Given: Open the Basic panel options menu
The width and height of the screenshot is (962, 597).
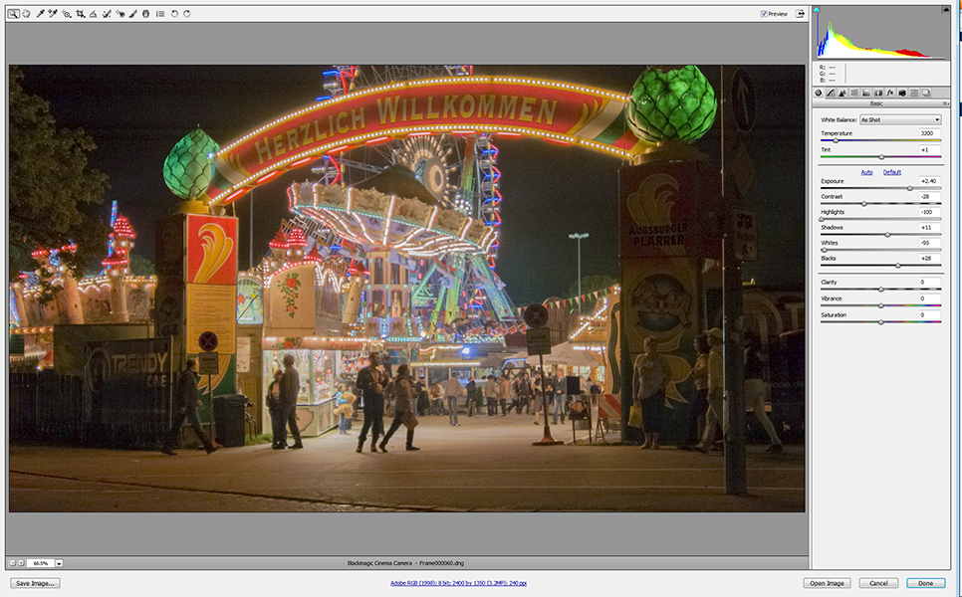Looking at the screenshot, I should pyautogui.click(x=945, y=103).
